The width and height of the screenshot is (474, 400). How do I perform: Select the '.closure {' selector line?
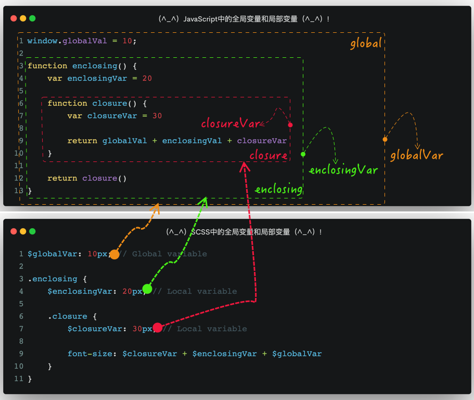(x=72, y=317)
